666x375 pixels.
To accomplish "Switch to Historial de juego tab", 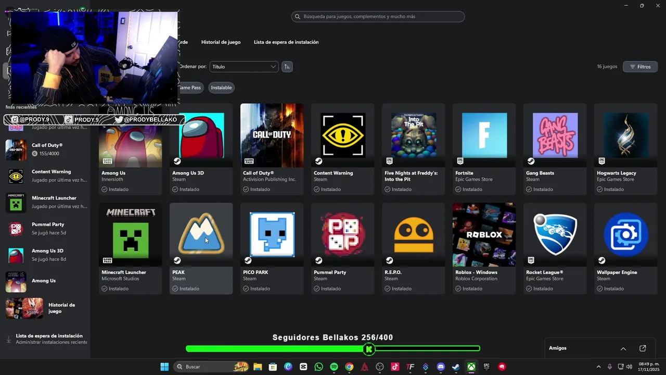I will [x=221, y=42].
